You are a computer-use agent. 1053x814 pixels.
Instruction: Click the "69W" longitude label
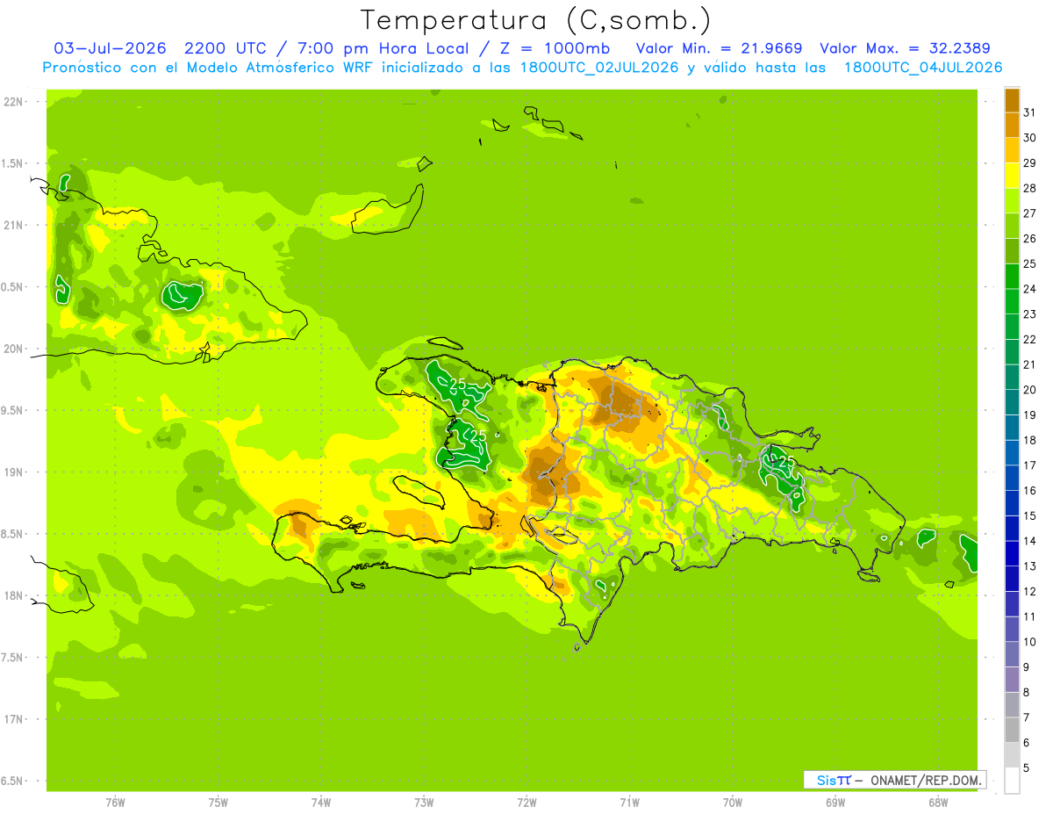(x=835, y=803)
